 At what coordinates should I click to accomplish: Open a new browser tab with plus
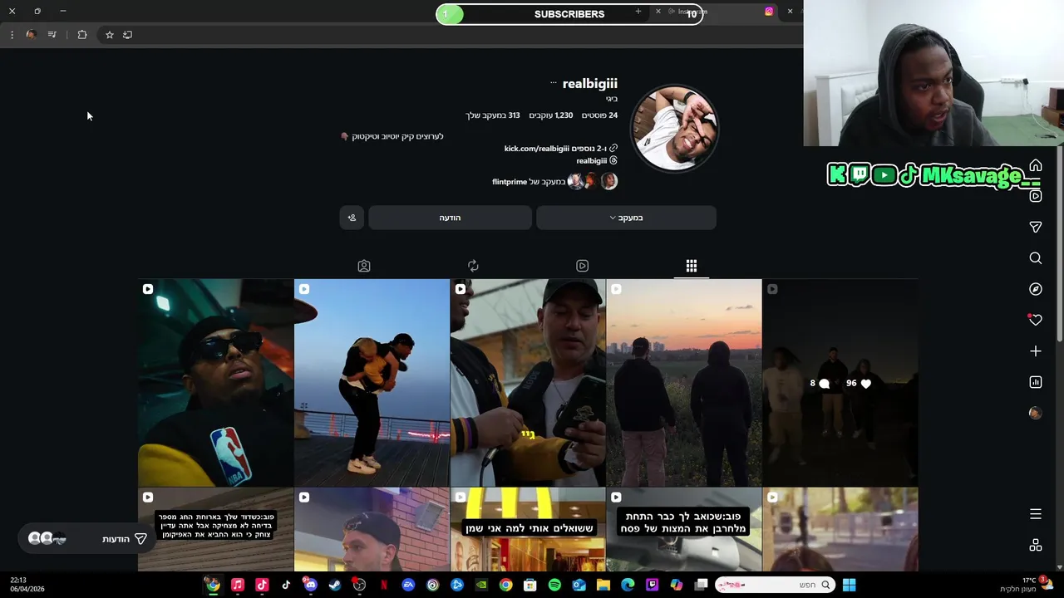coord(638,12)
